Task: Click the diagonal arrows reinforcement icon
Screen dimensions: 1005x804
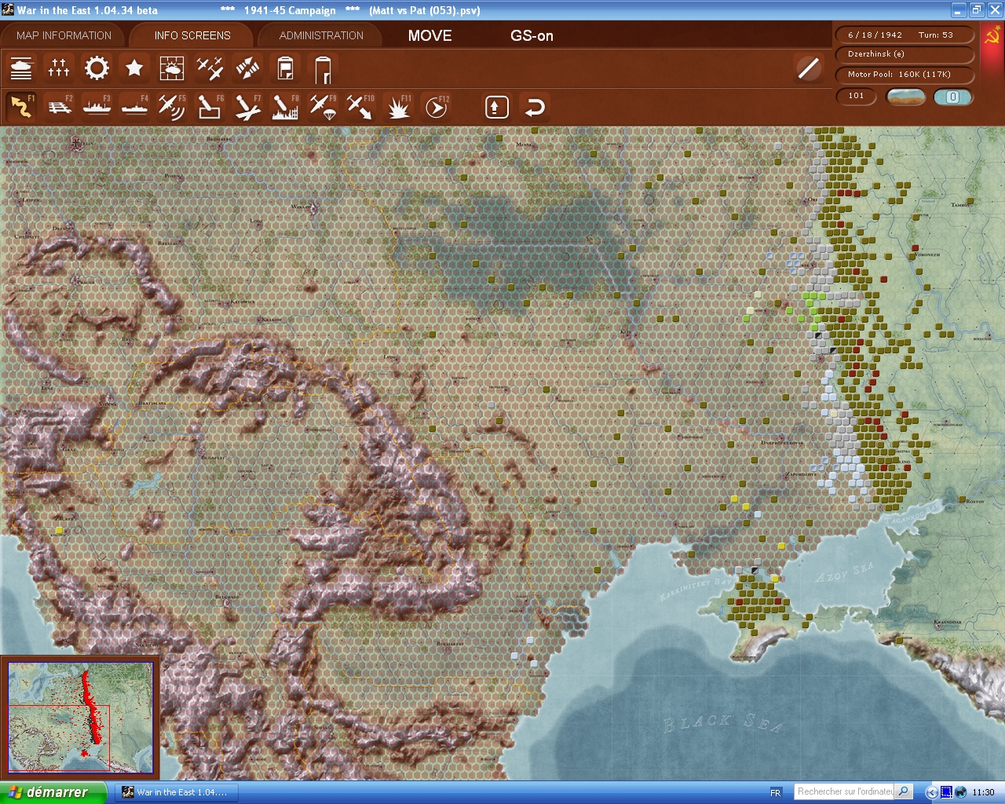Action: click(x=247, y=68)
